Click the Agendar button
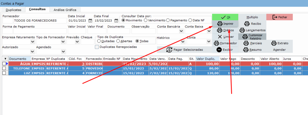Screen dimensions: 308x115 click(279, 50)
